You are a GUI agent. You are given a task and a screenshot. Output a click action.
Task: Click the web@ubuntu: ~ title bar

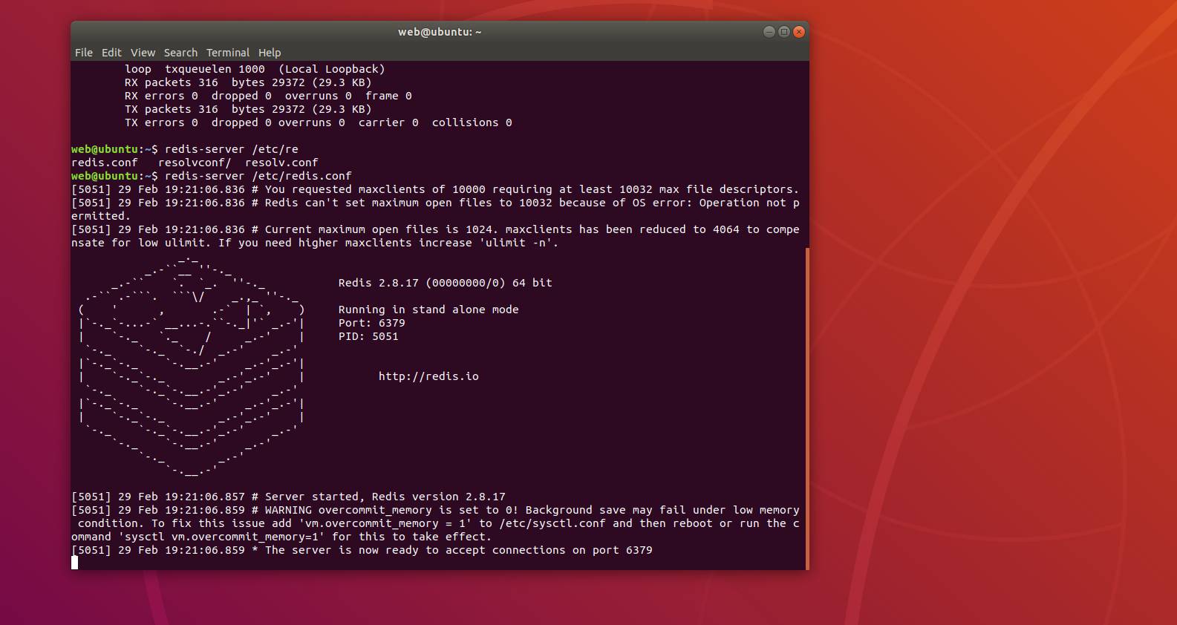440,32
